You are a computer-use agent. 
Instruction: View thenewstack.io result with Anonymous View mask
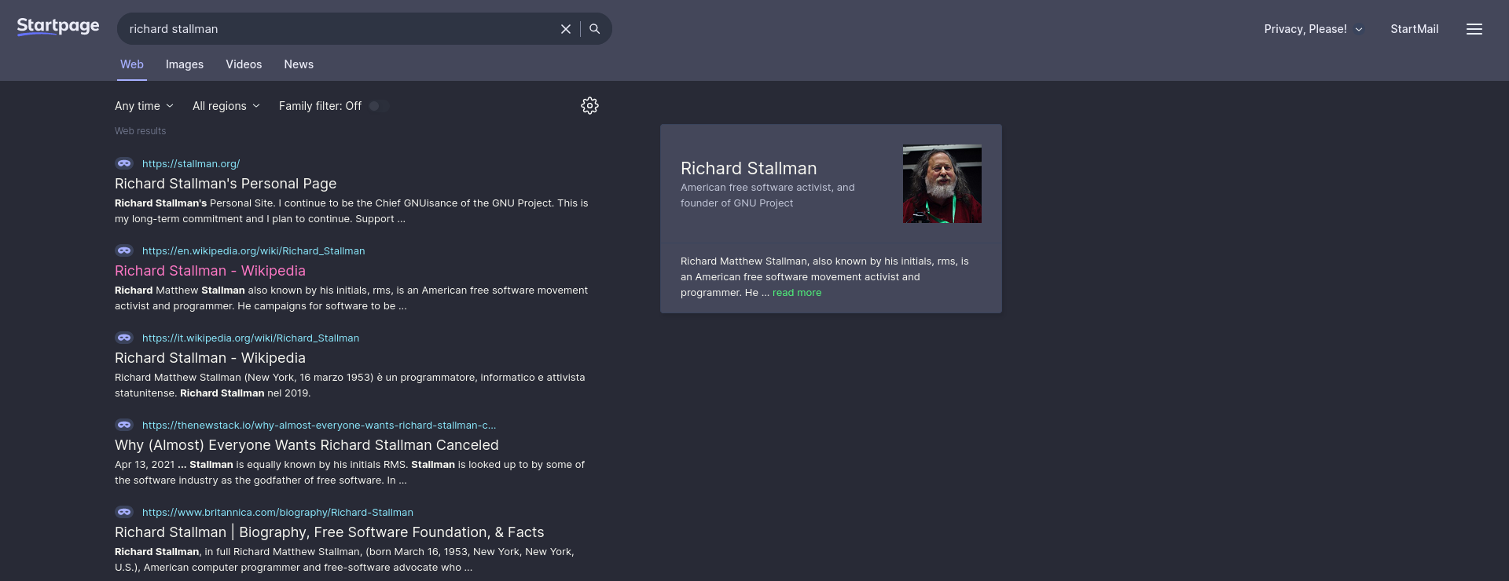[x=124, y=425]
